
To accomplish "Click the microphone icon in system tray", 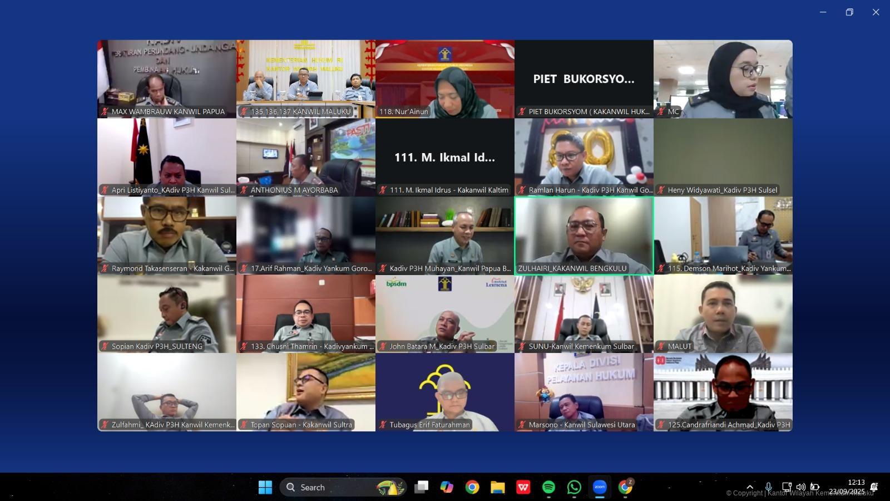I will [x=768, y=487].
